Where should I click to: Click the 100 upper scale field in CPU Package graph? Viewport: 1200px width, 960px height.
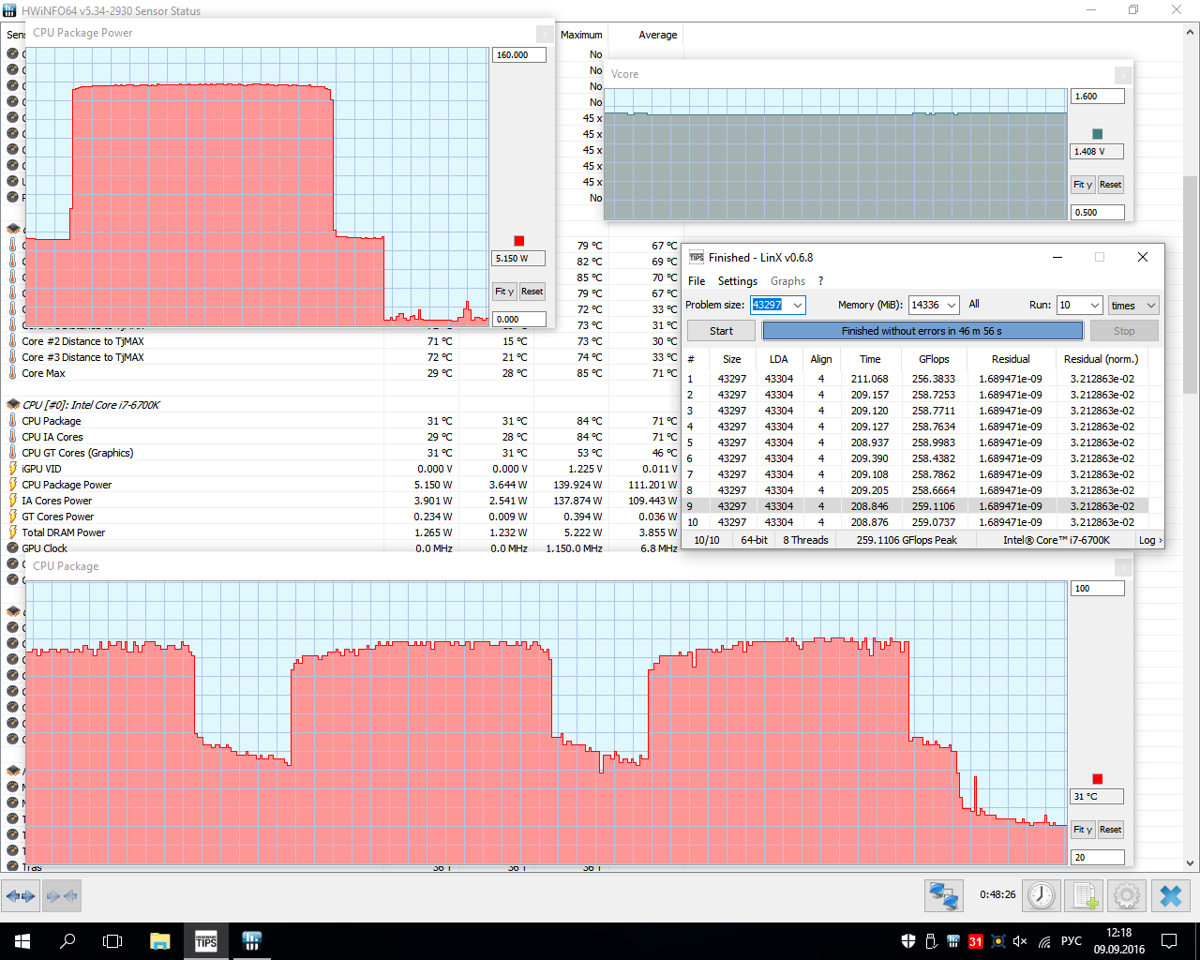[x=1098, y=589]
